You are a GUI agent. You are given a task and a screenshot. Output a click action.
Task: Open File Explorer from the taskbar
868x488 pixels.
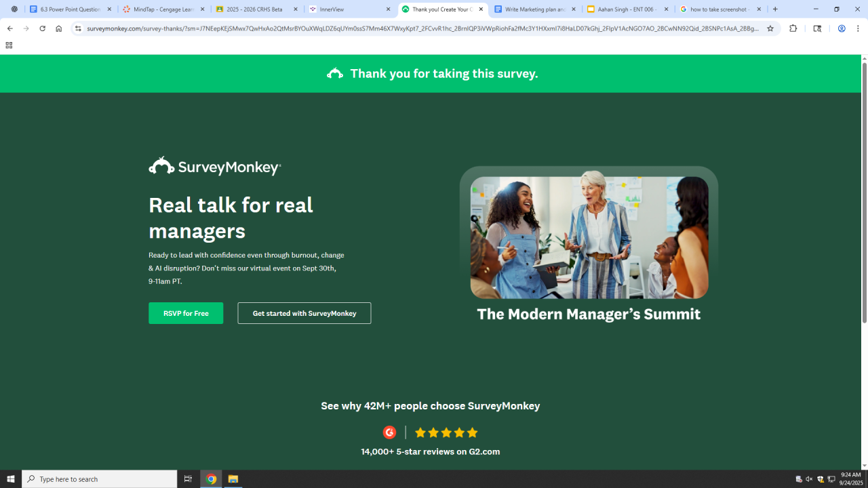pyautogui.click(x=233, y=479)
